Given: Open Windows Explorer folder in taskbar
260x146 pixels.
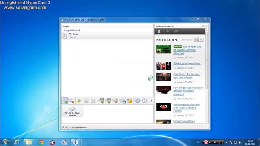Looking at the screenshot, I should [x=29, y=142].
